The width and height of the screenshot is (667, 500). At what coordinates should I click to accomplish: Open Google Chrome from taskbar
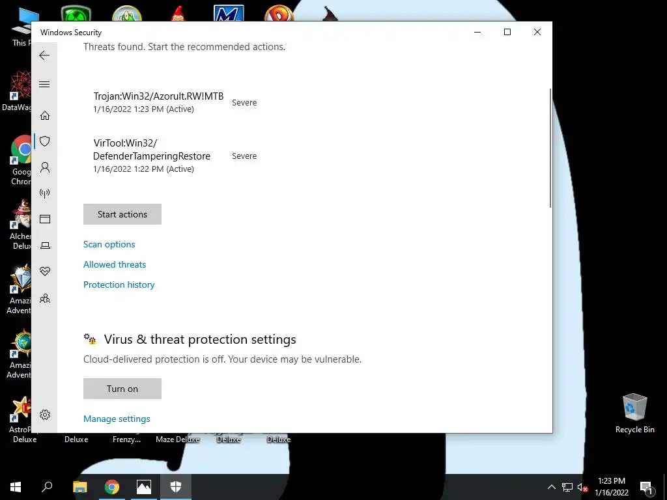(112, 487)
